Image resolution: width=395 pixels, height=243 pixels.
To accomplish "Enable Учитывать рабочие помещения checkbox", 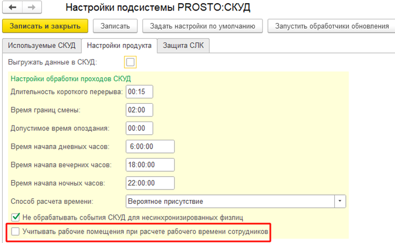I will (x=15, y=232).
